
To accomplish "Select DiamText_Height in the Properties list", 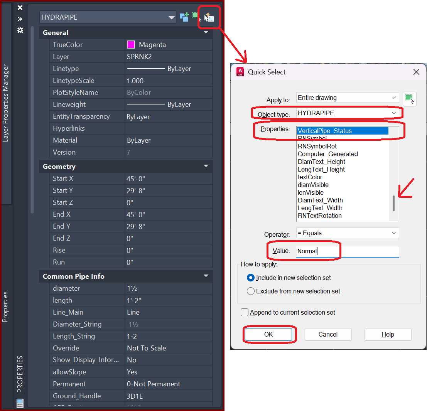I will click(x=321, y=162).
